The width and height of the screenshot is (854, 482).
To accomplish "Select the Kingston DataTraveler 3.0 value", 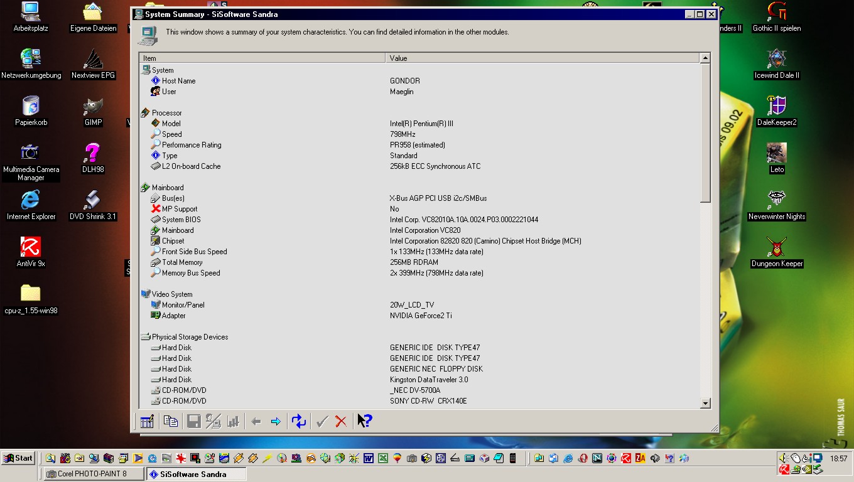I will click(x=429, y=380).
